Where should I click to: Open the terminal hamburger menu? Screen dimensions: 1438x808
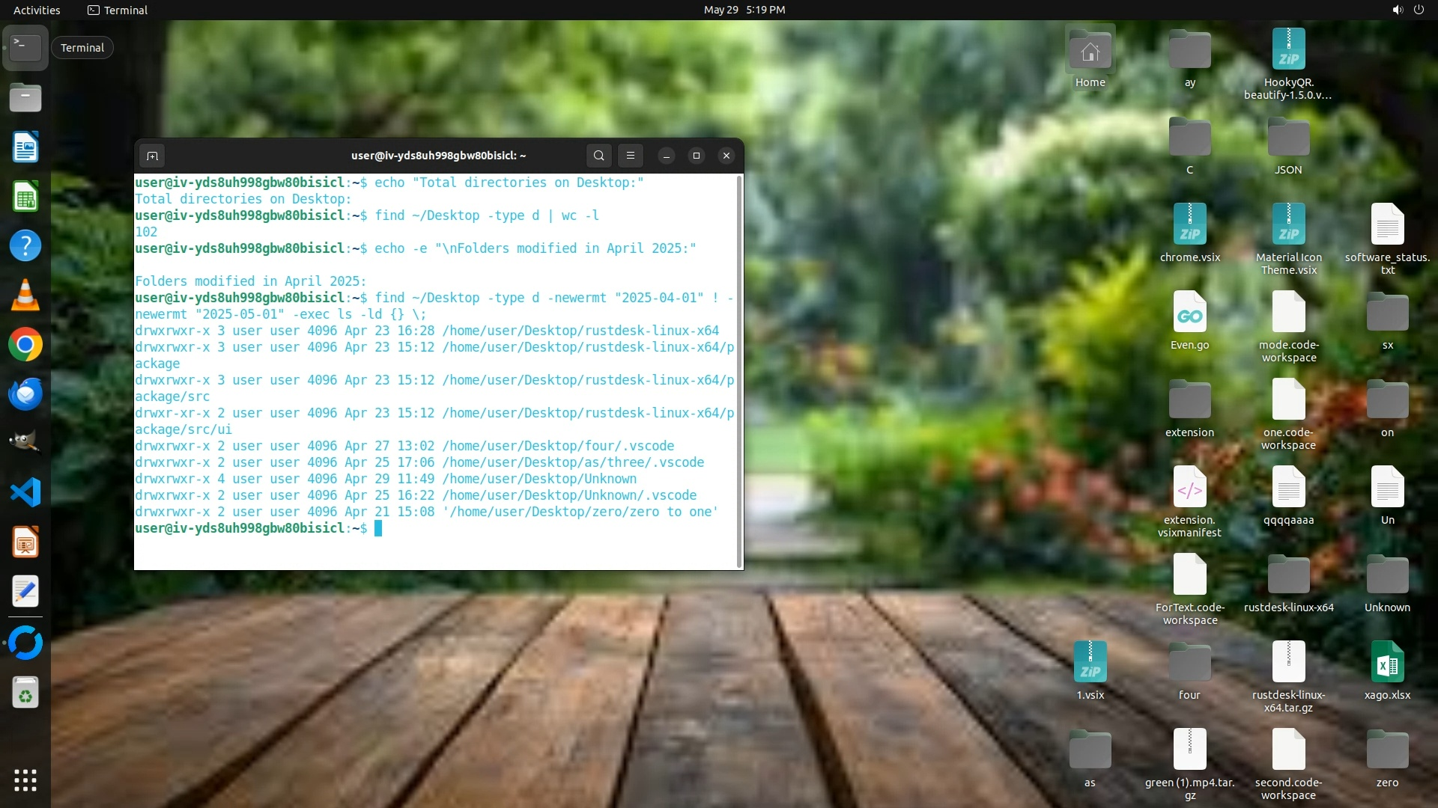point(631,156)
